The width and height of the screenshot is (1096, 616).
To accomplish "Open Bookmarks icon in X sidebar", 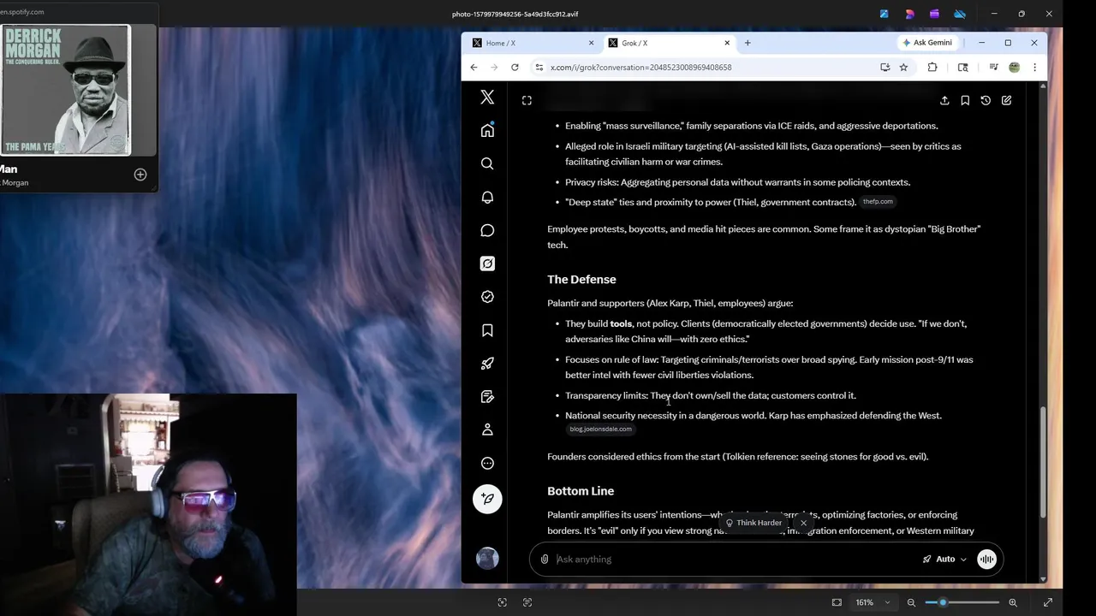I will [487, 330].
